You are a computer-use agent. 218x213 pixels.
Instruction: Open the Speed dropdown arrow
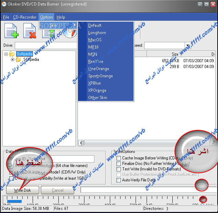pyautogui.click(x=187, y=46)
